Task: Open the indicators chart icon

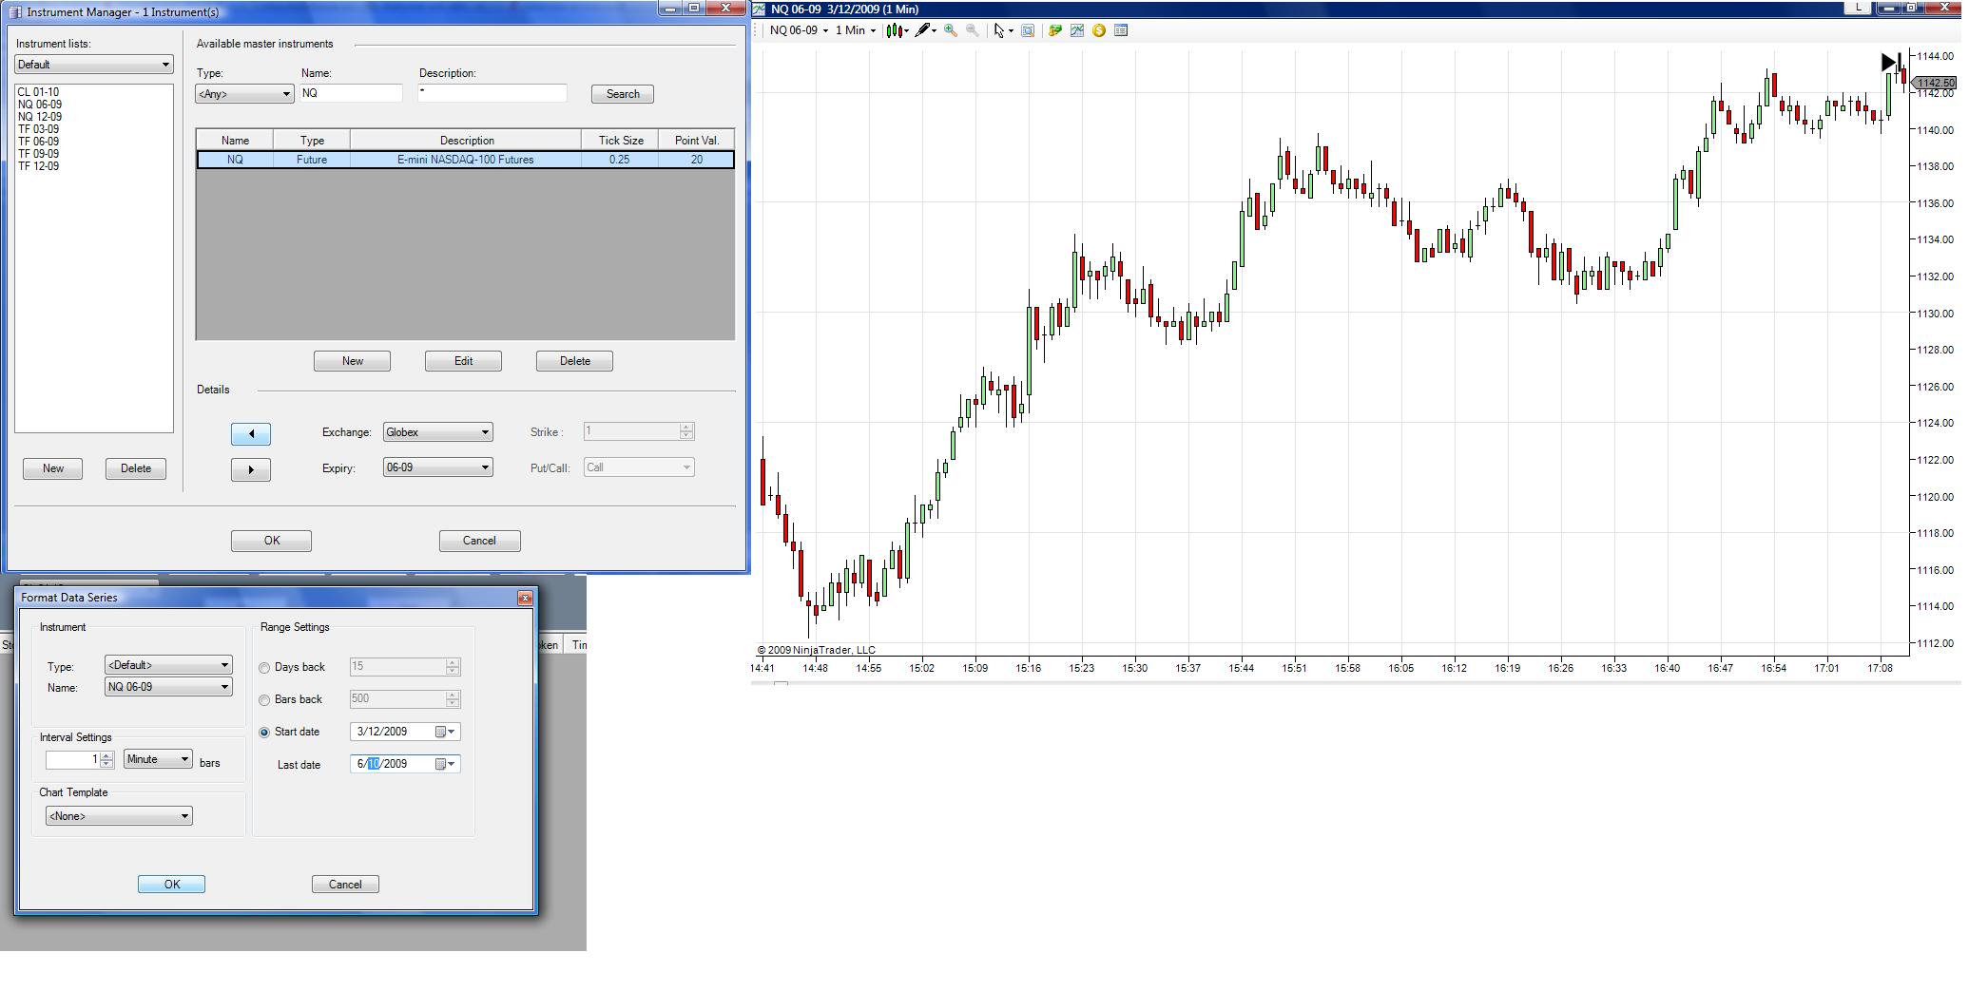Action: (1077, 30)
